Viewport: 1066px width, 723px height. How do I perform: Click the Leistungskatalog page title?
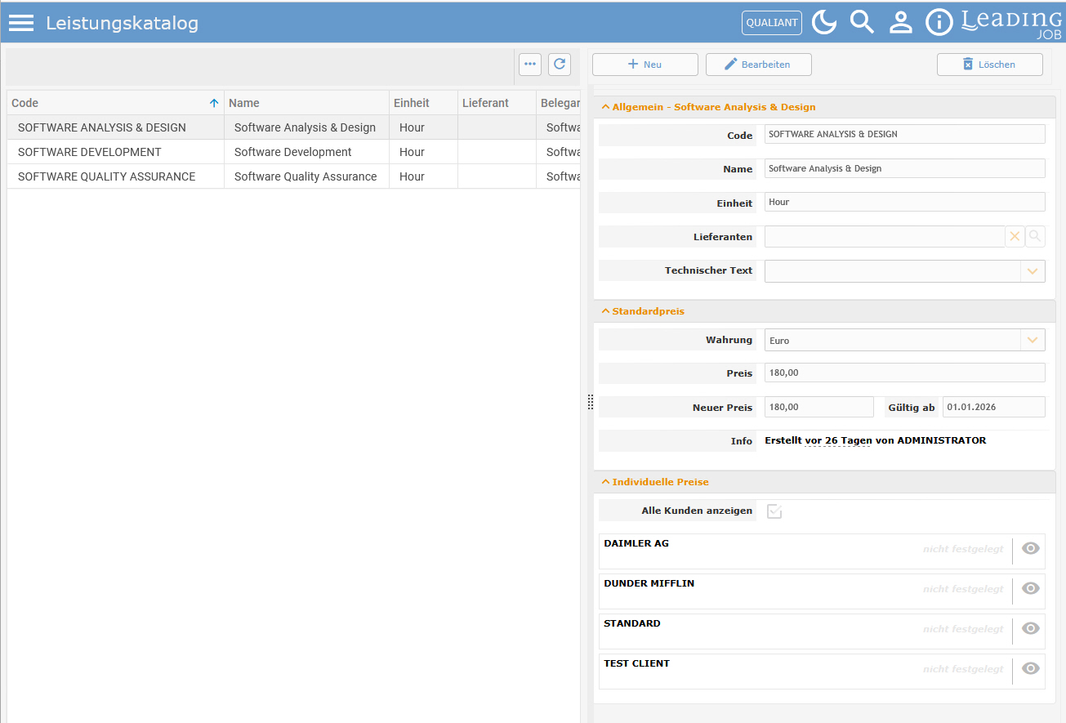coord(122,23)
